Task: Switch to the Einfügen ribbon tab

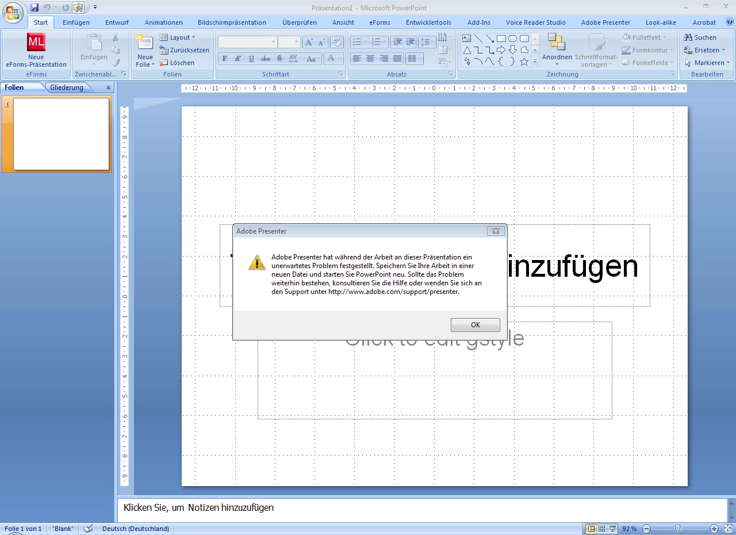Action: (76, 22)
